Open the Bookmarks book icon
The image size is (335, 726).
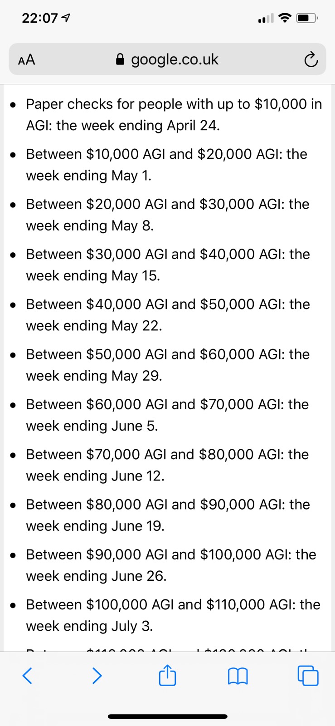(238, 676)
